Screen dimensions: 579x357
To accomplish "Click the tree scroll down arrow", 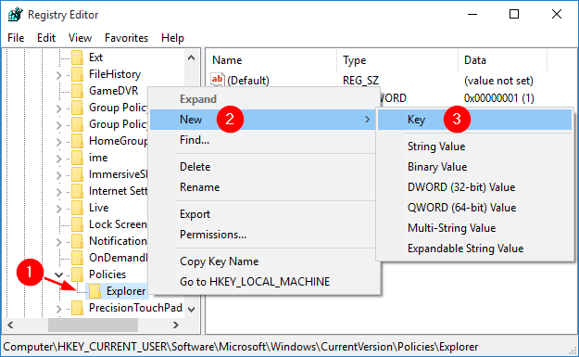I will [x=191, y=310].
